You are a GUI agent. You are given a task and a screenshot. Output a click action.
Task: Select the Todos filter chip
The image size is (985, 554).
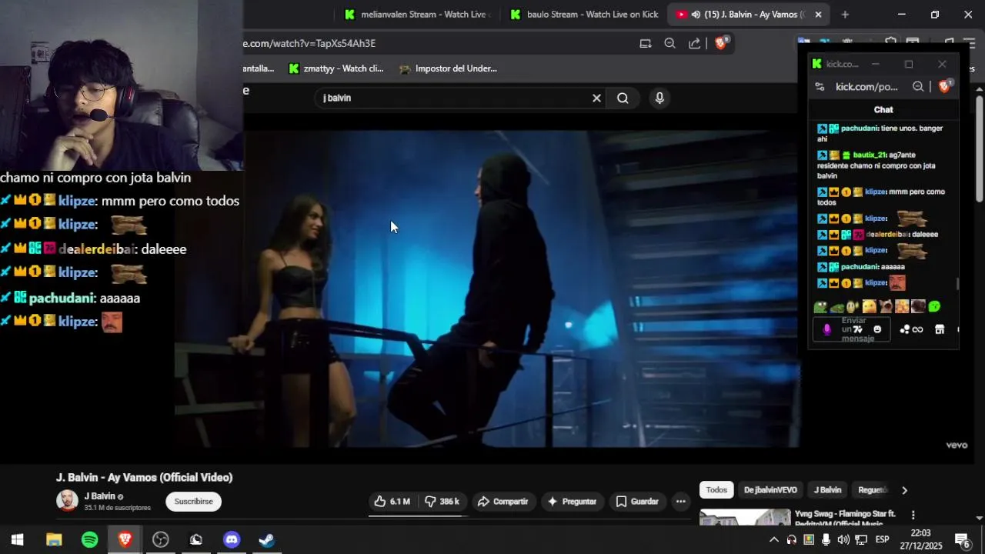[716, 490]
